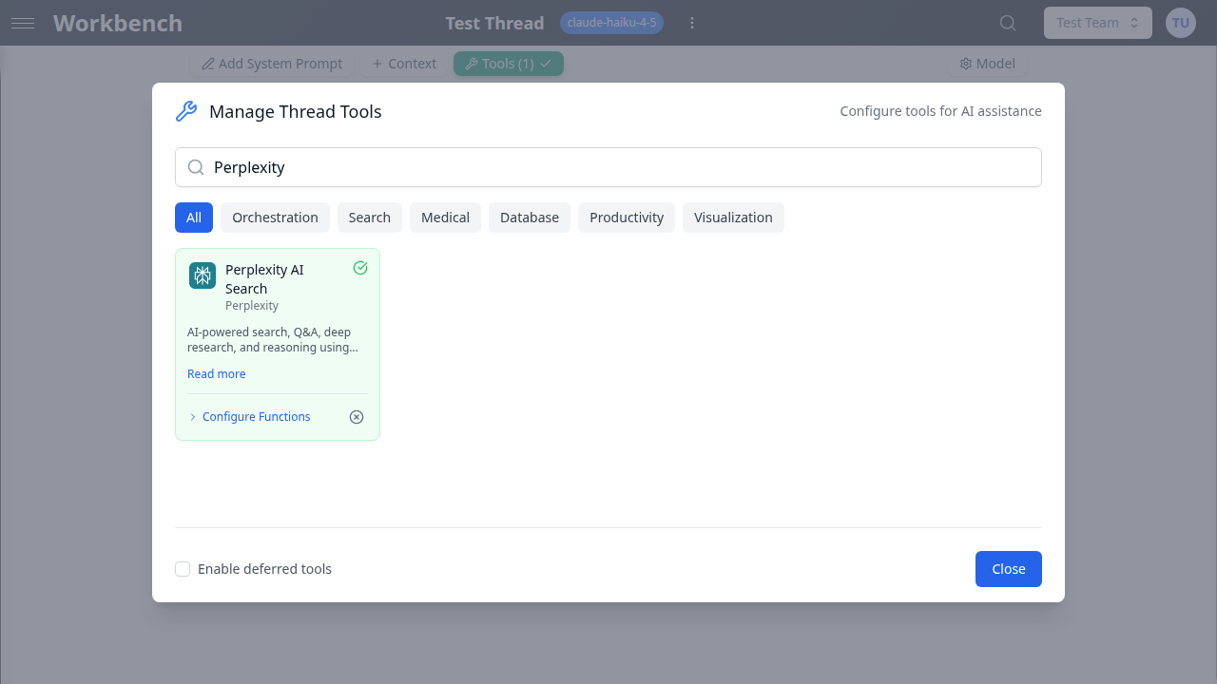The width and height of the screenshot is (1217, 684).
Task: Click the green checkmark on the Perplexity card
Action: pyautogui.click(x=359, y=268)
